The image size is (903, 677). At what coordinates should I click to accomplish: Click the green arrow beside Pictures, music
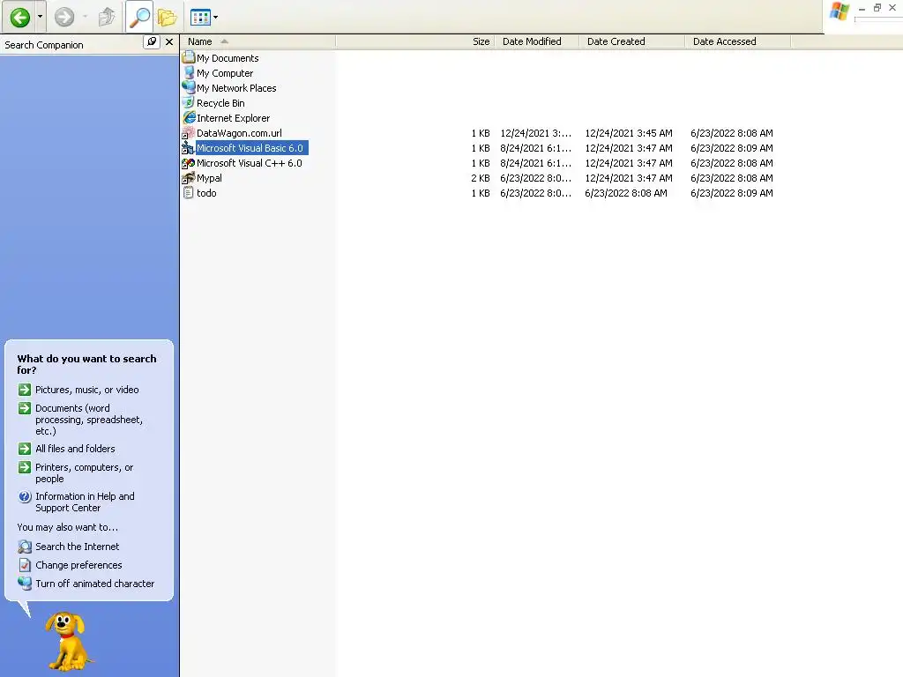click(x=24, y=390)
